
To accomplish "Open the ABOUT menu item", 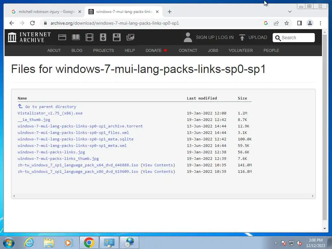I will tap(54, 50).
